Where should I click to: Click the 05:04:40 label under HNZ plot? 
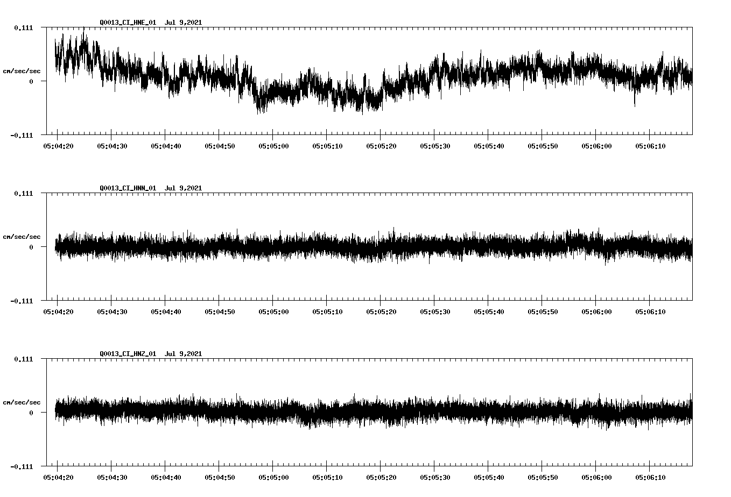166,477
